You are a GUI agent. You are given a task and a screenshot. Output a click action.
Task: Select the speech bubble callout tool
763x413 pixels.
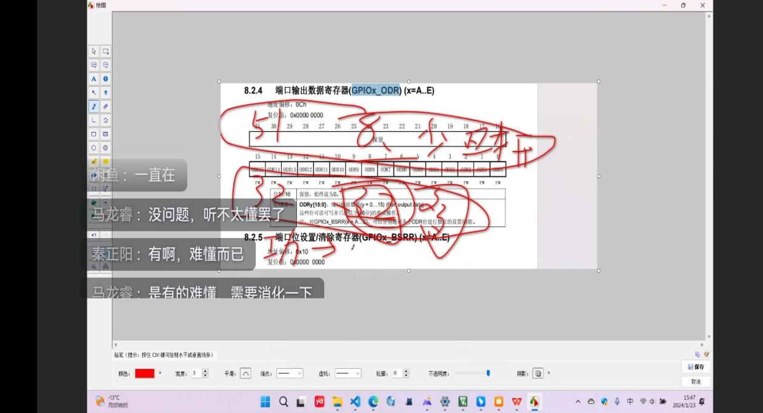94,65
